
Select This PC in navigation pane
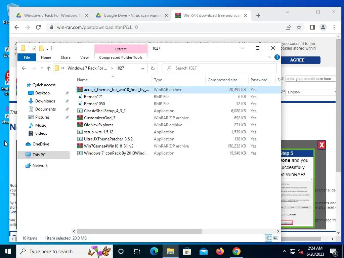tap(39, 155)
